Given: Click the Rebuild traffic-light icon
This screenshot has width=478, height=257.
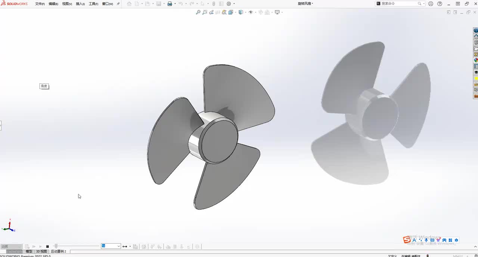Looking at the screenshot, I should [x=214, y=4].
